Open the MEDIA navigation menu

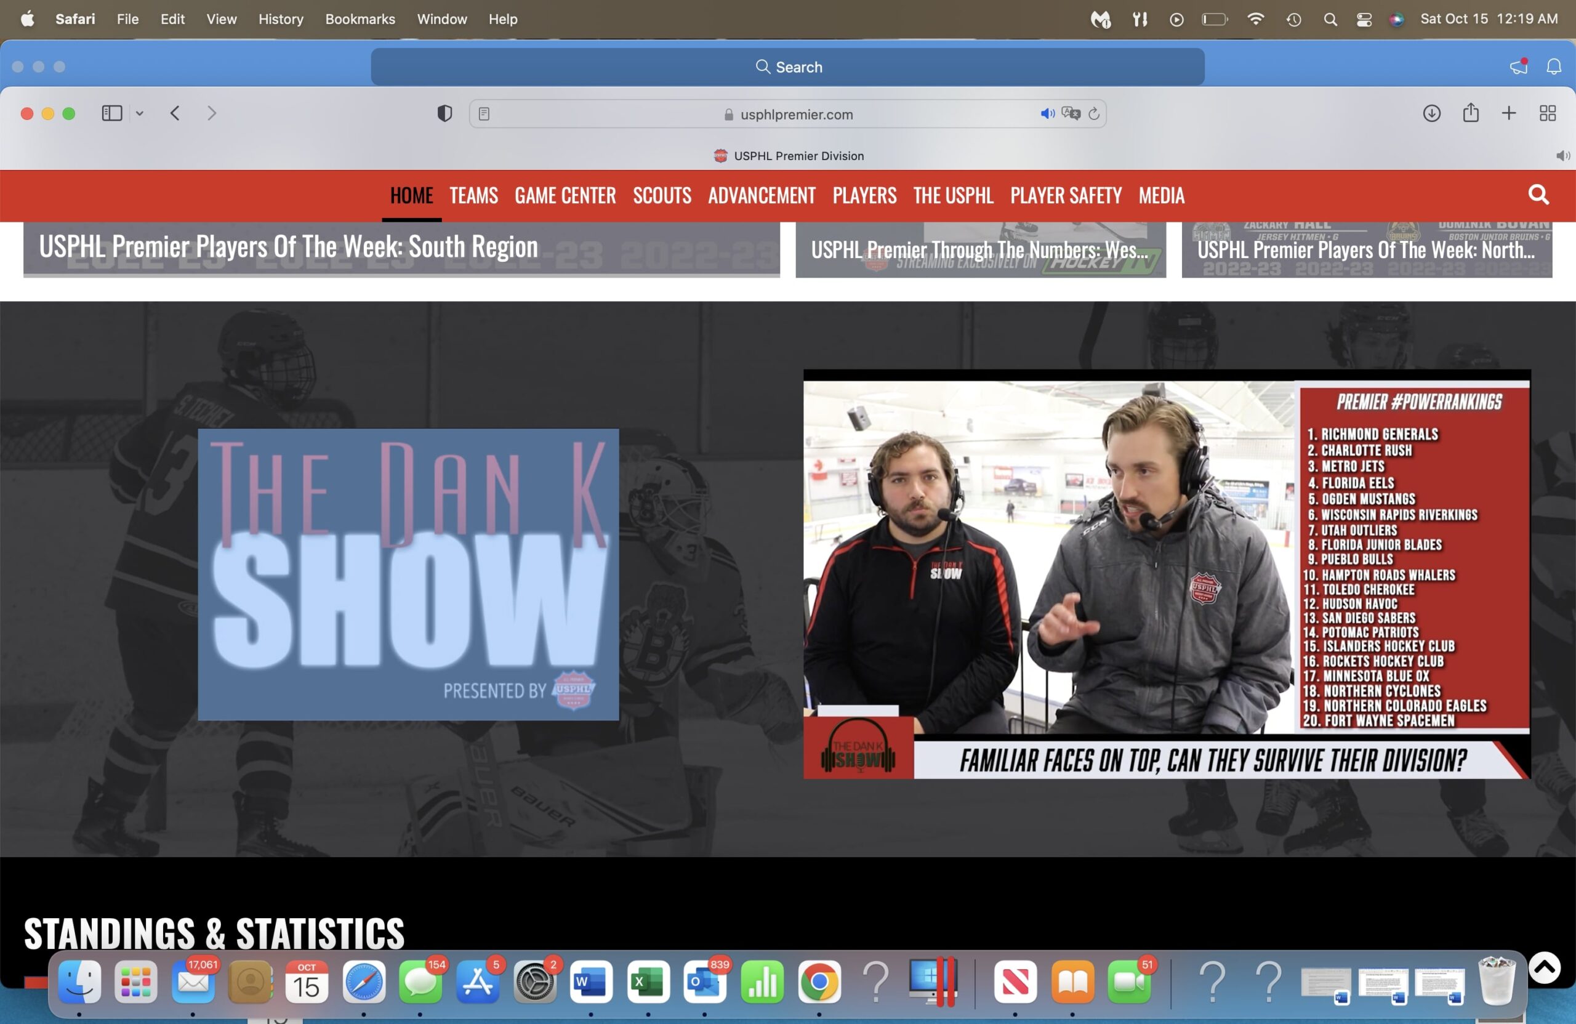[1162, 195]
